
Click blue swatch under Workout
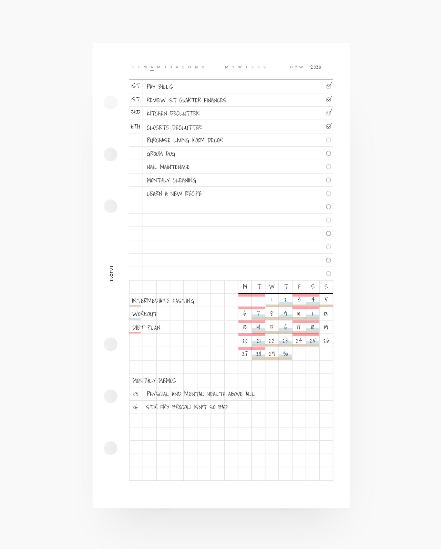(135, 319)
